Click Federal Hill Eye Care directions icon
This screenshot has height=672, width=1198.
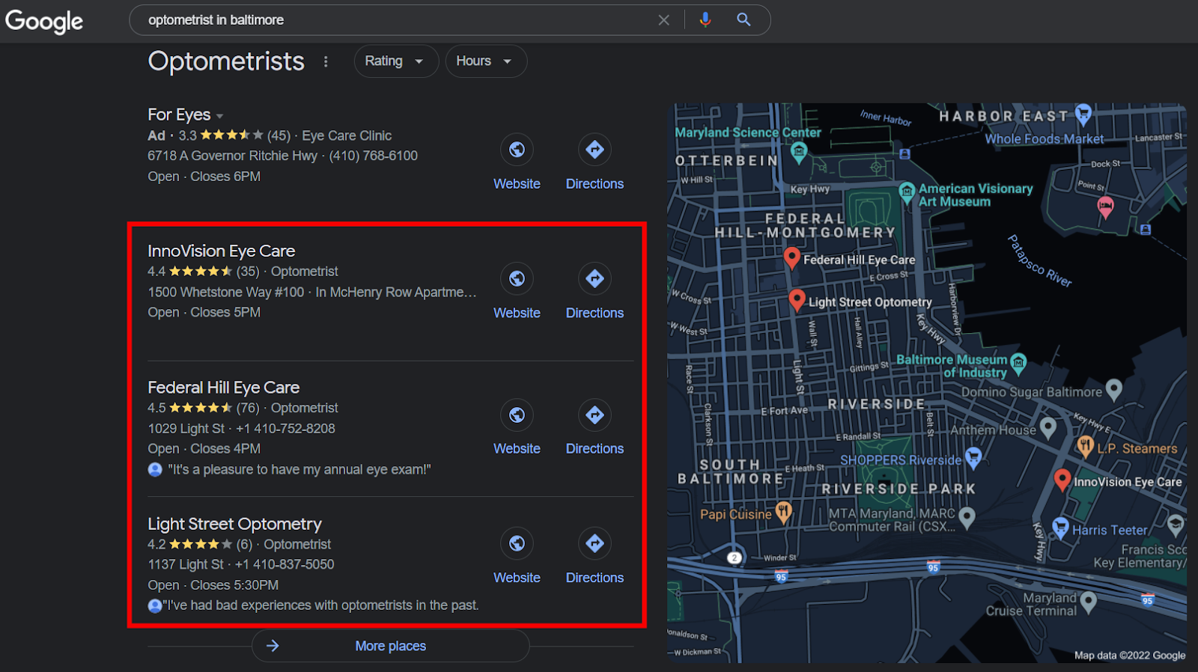pyautogui.click(x=595, y=415)
